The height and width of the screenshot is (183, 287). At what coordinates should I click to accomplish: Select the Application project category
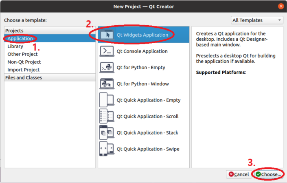[x=50, y=38]
